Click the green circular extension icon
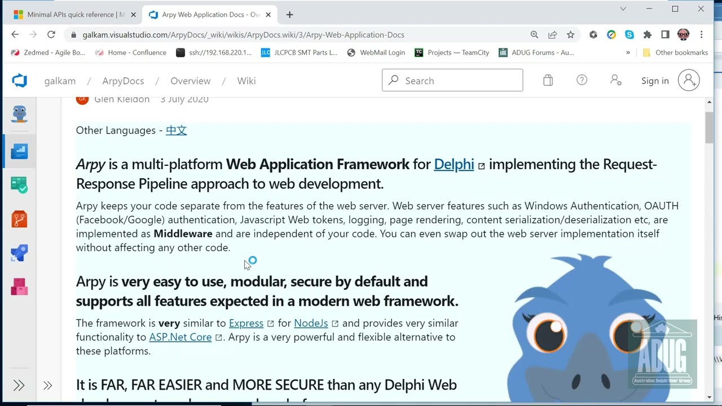 pyautogui.click(x=611, y=34)
